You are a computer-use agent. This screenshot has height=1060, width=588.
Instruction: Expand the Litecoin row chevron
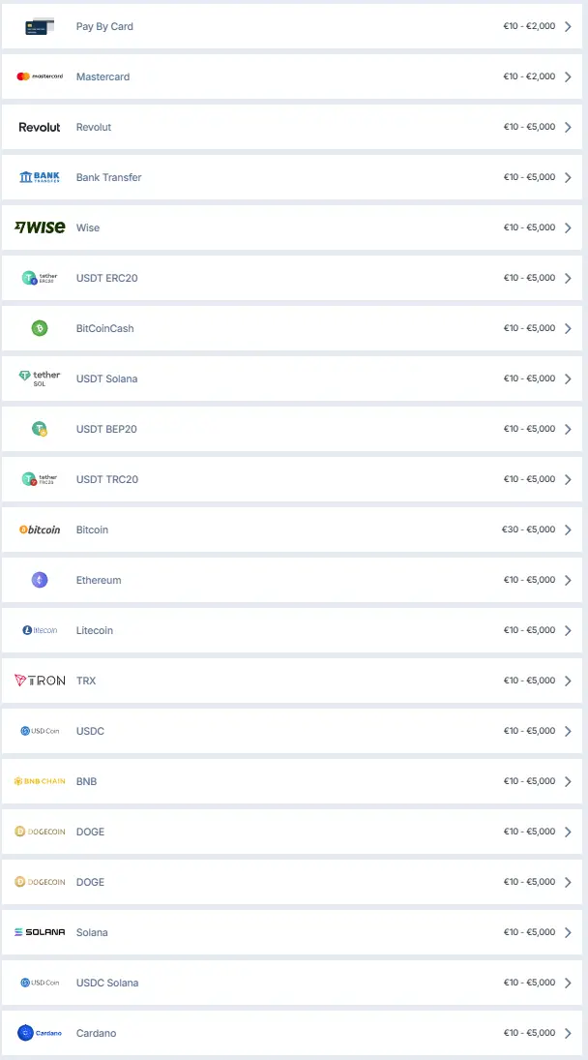571,630
